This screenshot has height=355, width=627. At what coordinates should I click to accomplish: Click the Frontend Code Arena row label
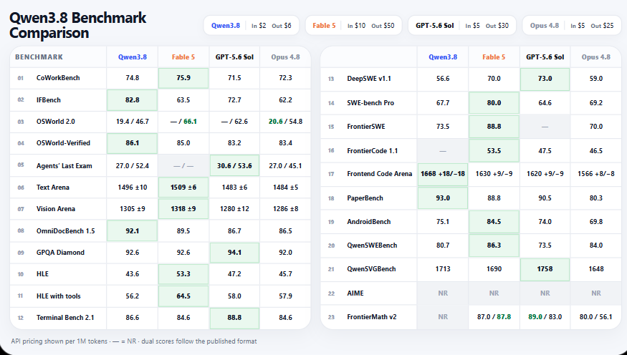pos(380,174)
